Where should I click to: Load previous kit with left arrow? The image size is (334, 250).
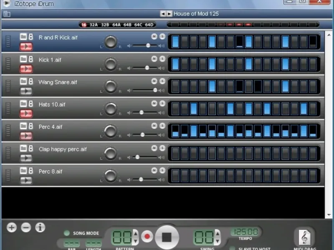click(x=163, y=14)
